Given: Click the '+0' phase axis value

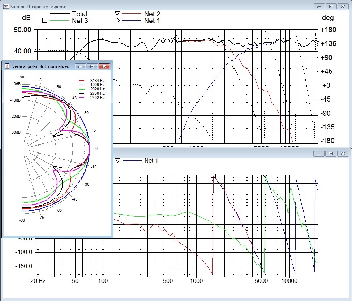Looking at the screenshot, I should [326, 85].
